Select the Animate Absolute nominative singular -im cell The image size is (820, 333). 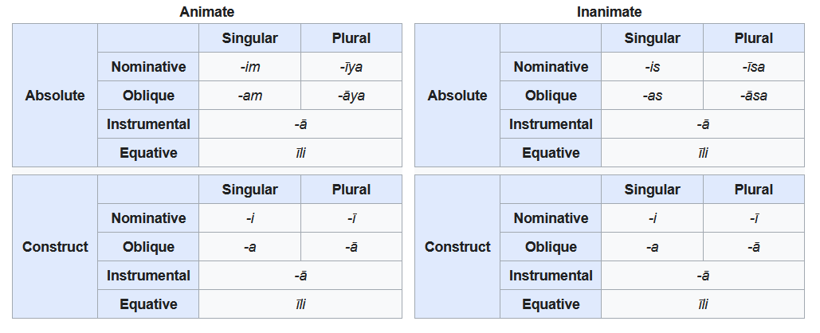click(x=250, y=67)
